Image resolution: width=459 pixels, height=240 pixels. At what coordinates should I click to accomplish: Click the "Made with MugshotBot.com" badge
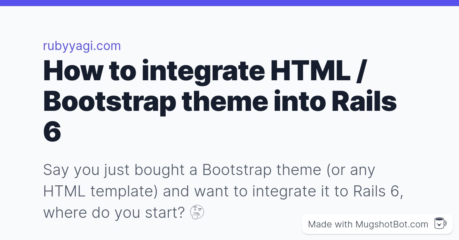(x=377, y=224)
